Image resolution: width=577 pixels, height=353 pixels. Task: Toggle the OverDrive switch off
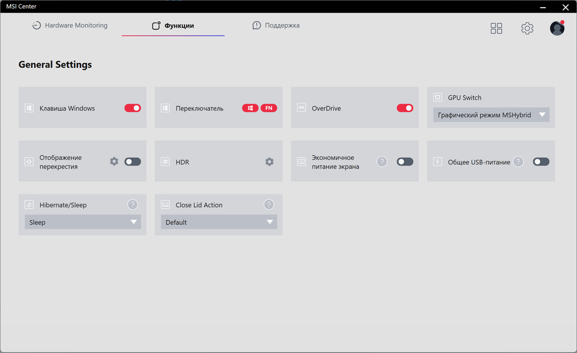pyautogui.click(x=405, y=108)
